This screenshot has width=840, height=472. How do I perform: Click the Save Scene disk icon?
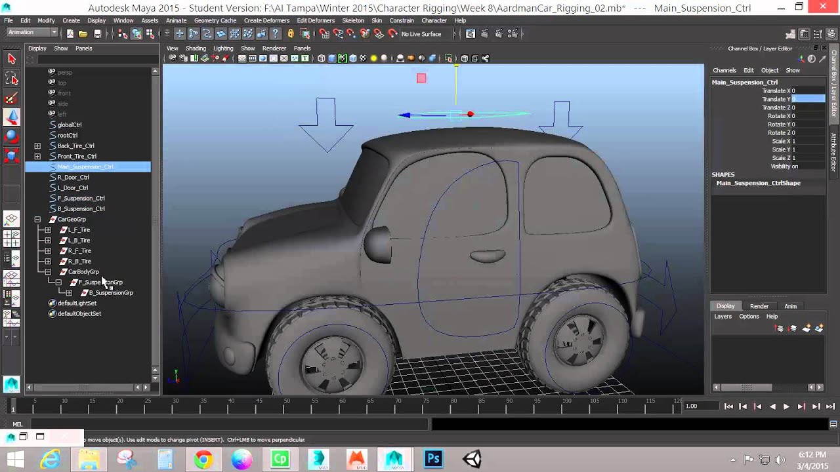[x=97, y=34]
